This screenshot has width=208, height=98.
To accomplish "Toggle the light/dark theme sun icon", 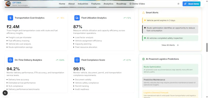I will pos(178,4).
